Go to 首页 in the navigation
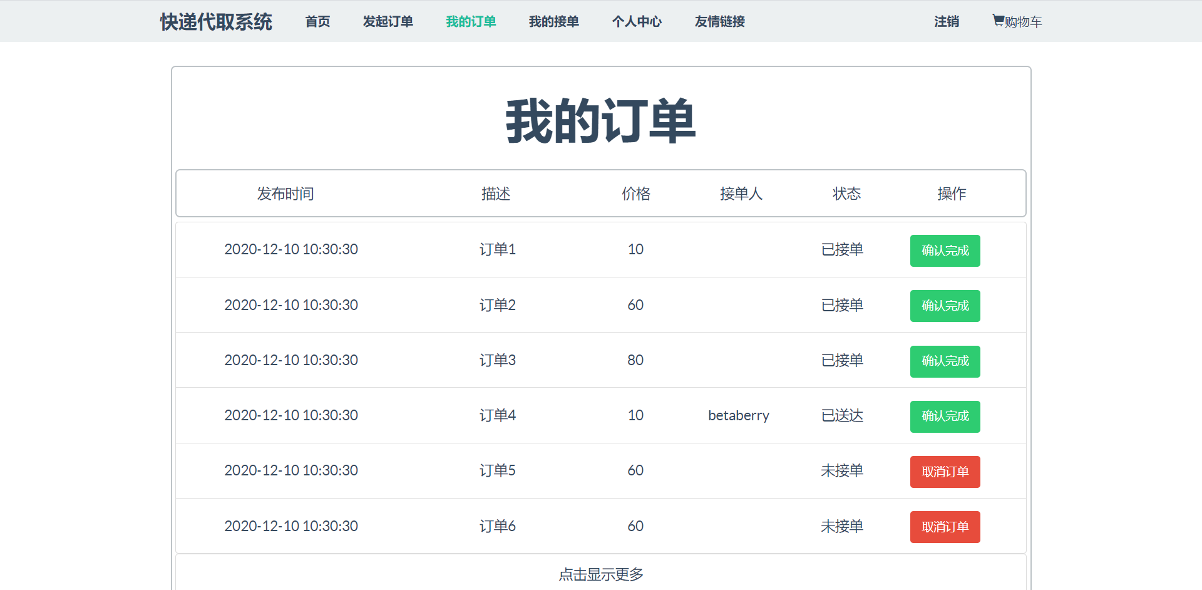The image size is (1202, 590). coord(317,21)
